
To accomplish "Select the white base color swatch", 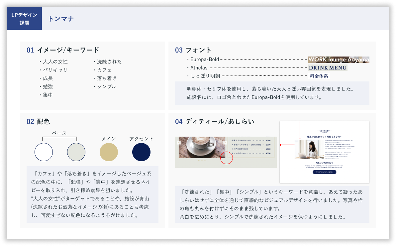I will [44, 152].
